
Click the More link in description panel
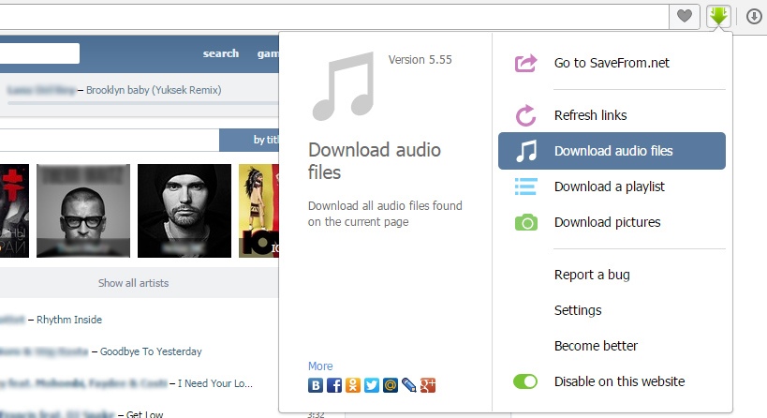coord(320,366)
